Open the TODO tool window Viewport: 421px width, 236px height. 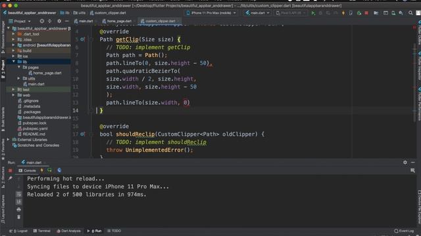(114, 231)
